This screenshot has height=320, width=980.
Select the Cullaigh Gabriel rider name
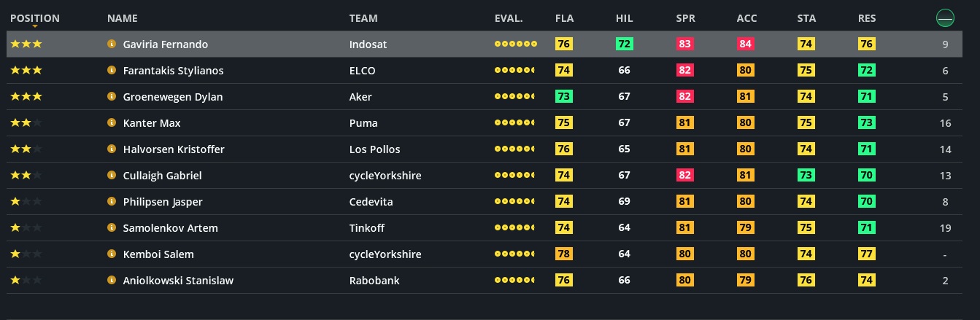pos(162,176)
